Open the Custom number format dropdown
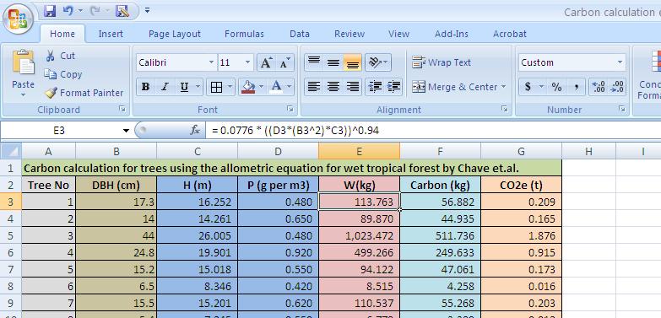 620,62
